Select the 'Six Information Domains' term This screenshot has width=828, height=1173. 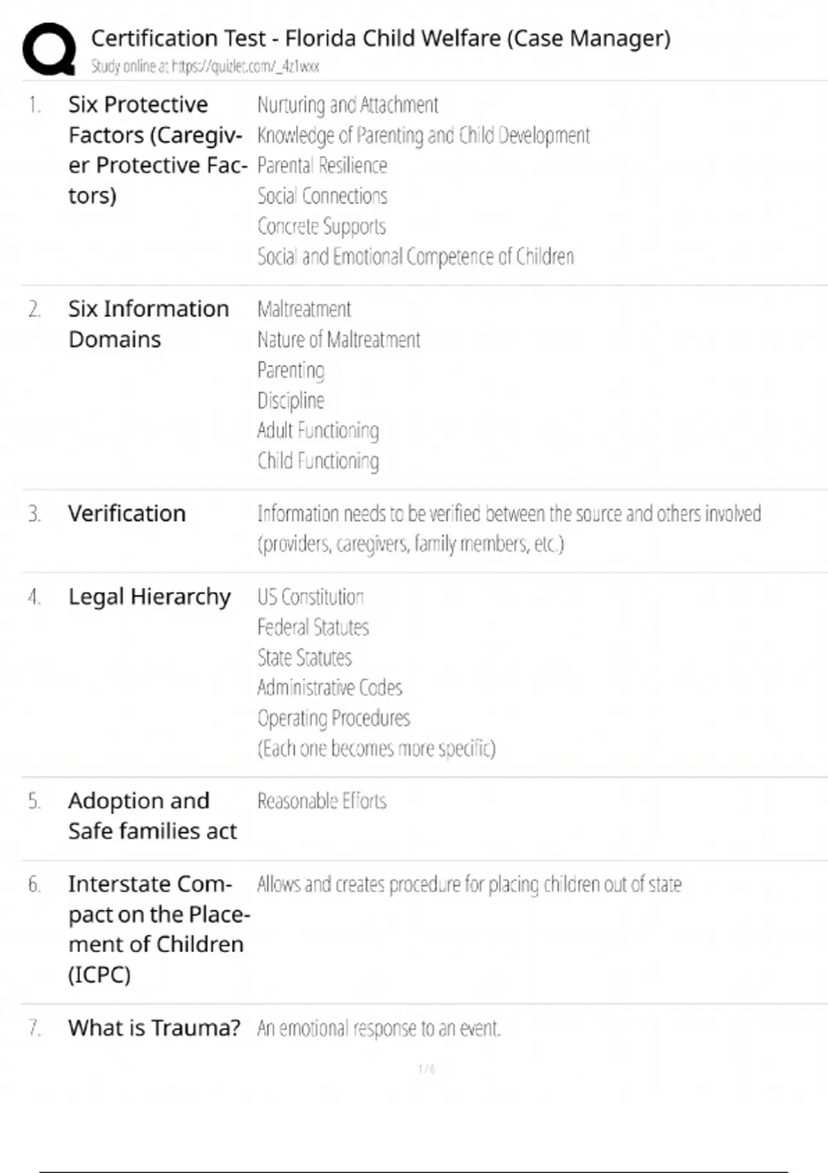point(148,324)
